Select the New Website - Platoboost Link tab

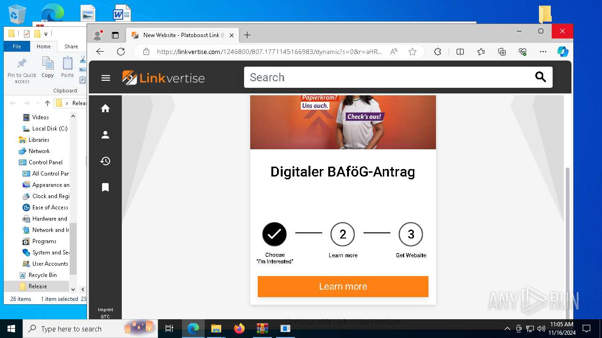(x=182, y=35)
